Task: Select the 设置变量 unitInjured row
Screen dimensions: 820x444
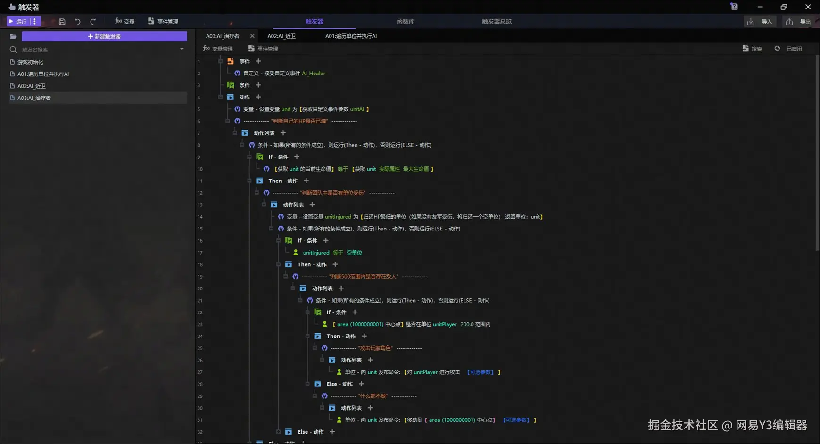Action: [x=410, y=217]
